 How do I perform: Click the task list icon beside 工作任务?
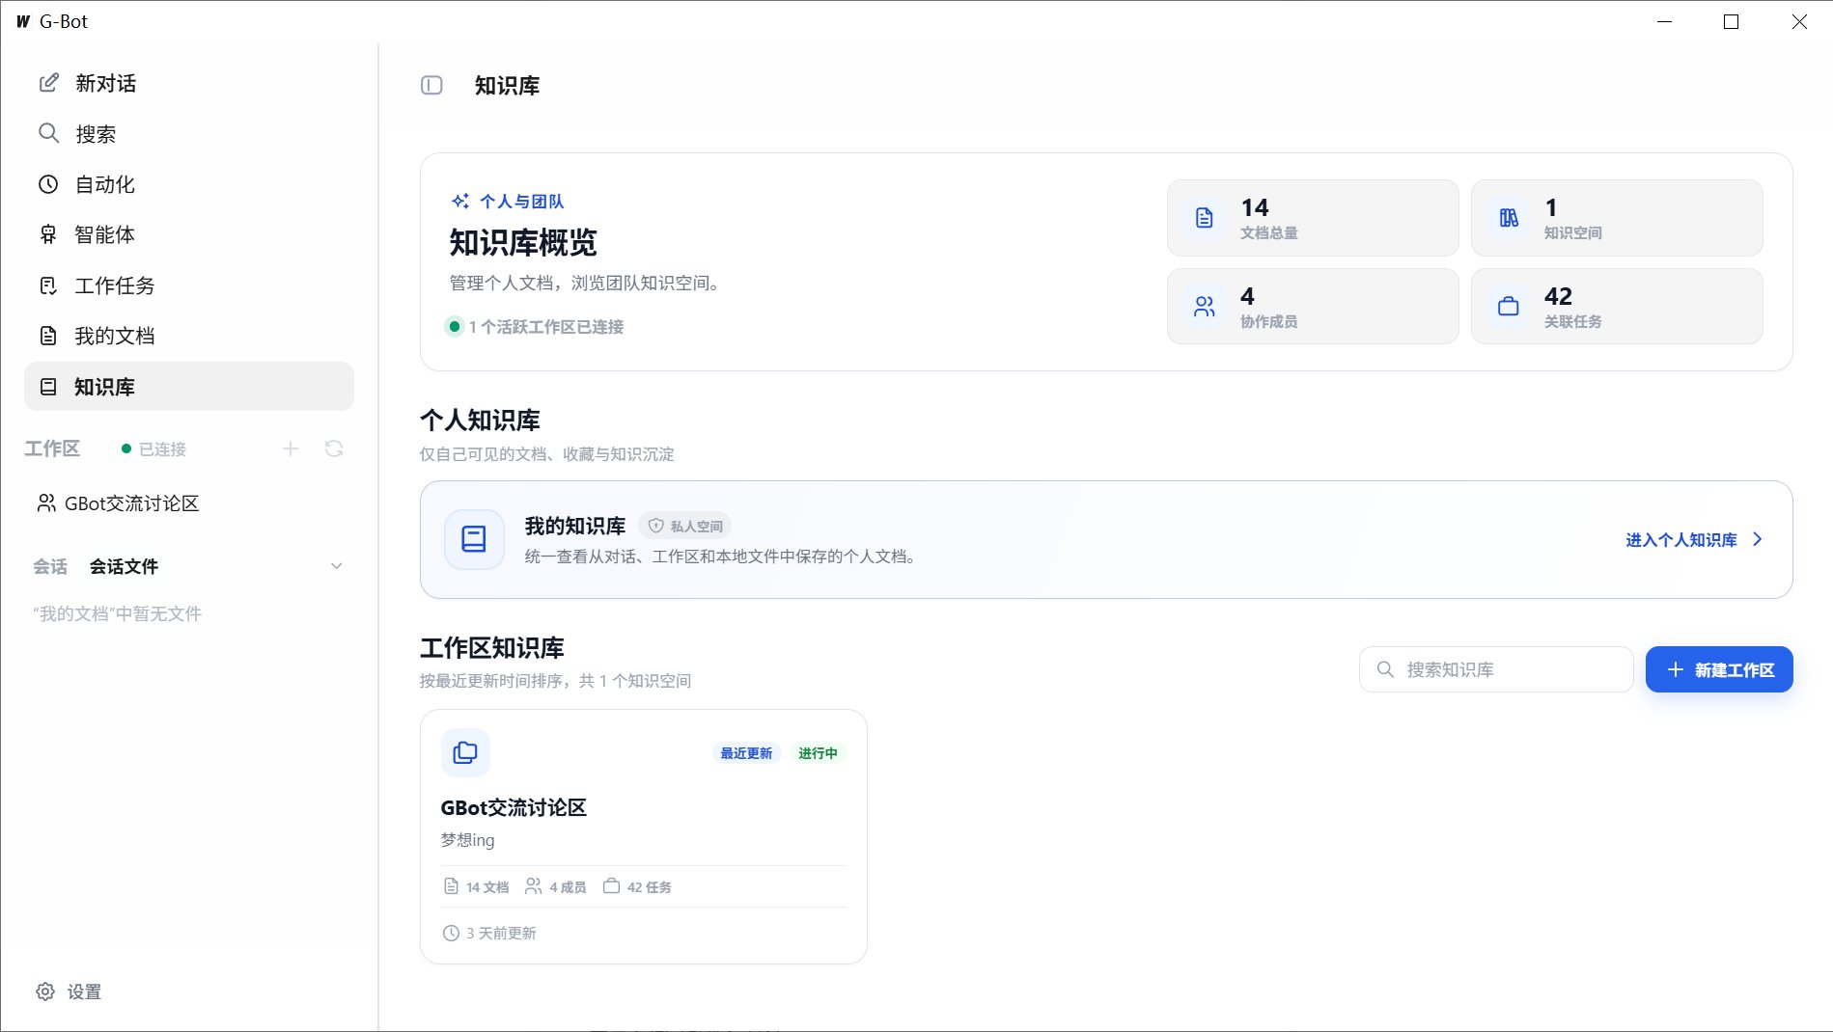pos(48,285)
